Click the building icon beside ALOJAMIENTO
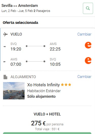Screen dimensions: 95x134 [5, 77]
